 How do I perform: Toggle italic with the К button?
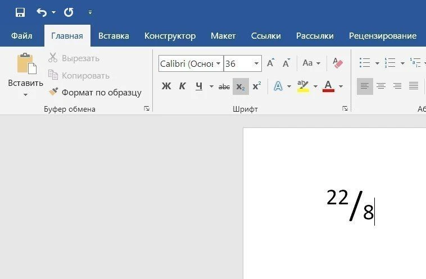pos(182,86)
